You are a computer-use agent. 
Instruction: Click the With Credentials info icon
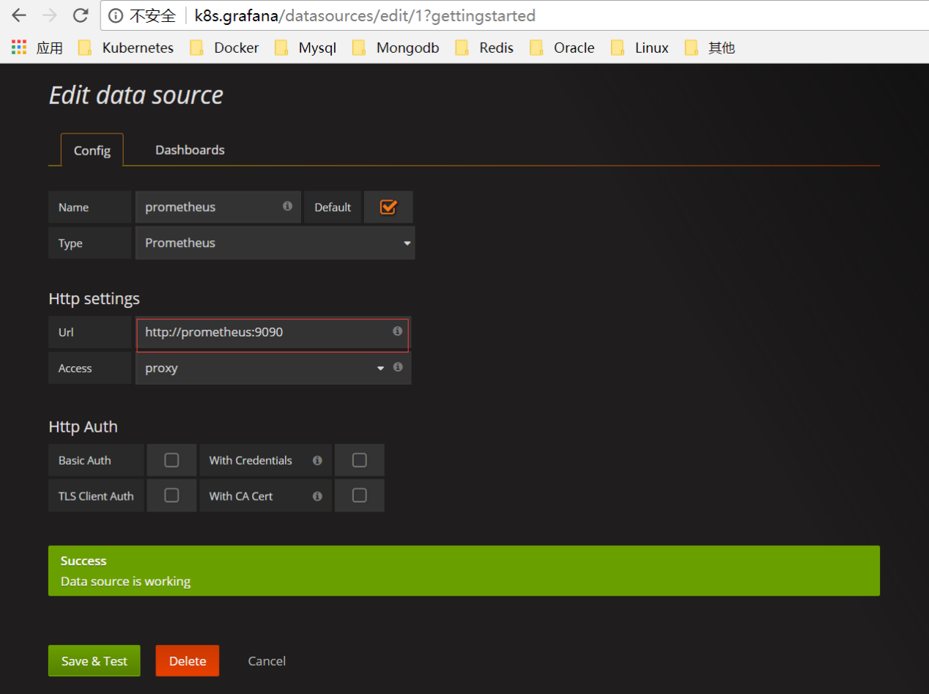click(317, 460)
